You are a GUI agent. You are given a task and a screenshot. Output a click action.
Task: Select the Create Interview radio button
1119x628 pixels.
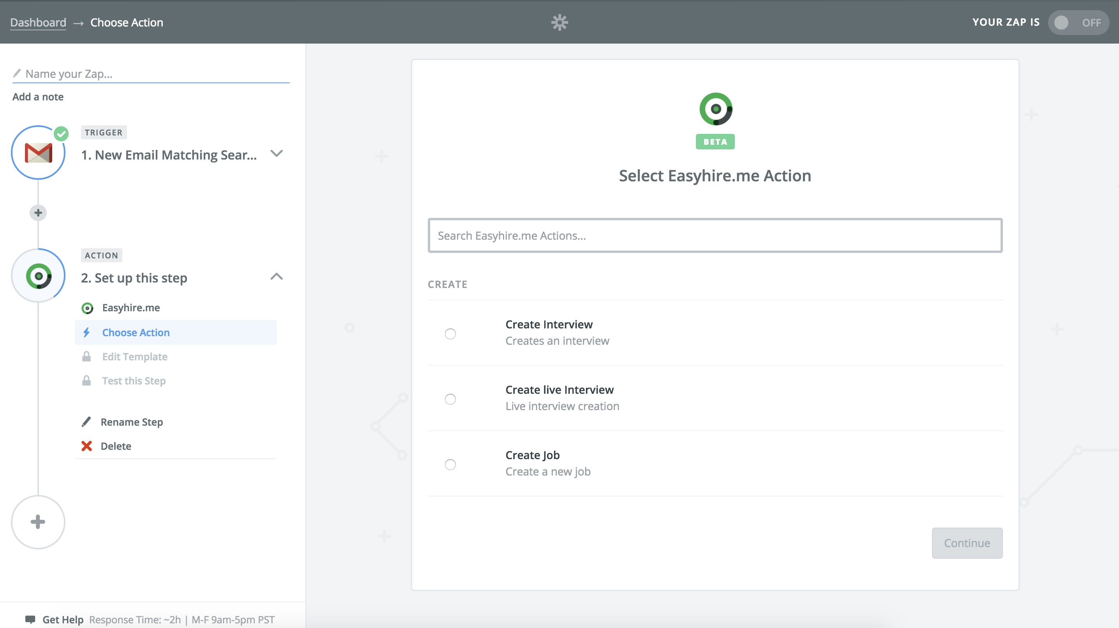point(450,333)
